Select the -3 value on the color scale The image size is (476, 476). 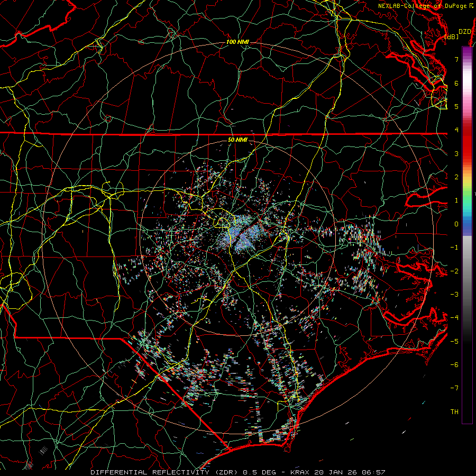coord(454,295)
